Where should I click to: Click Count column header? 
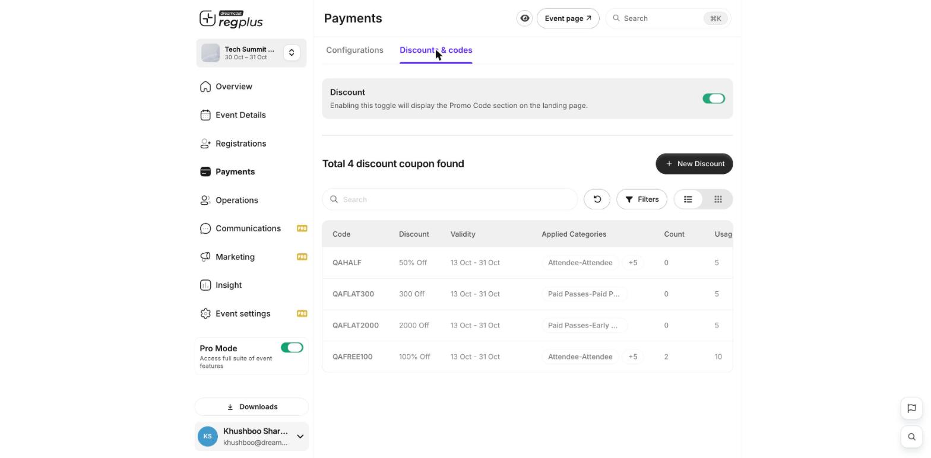[674, 234]
